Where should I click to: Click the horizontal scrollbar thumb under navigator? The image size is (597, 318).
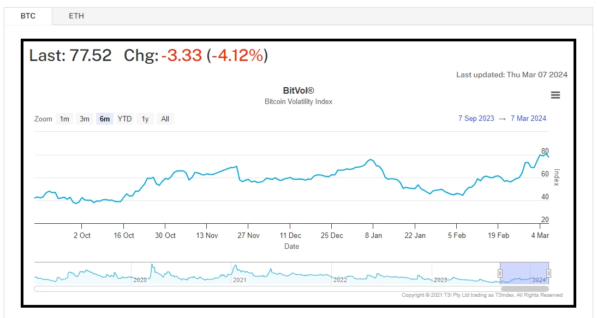click(x=524, y=289)
